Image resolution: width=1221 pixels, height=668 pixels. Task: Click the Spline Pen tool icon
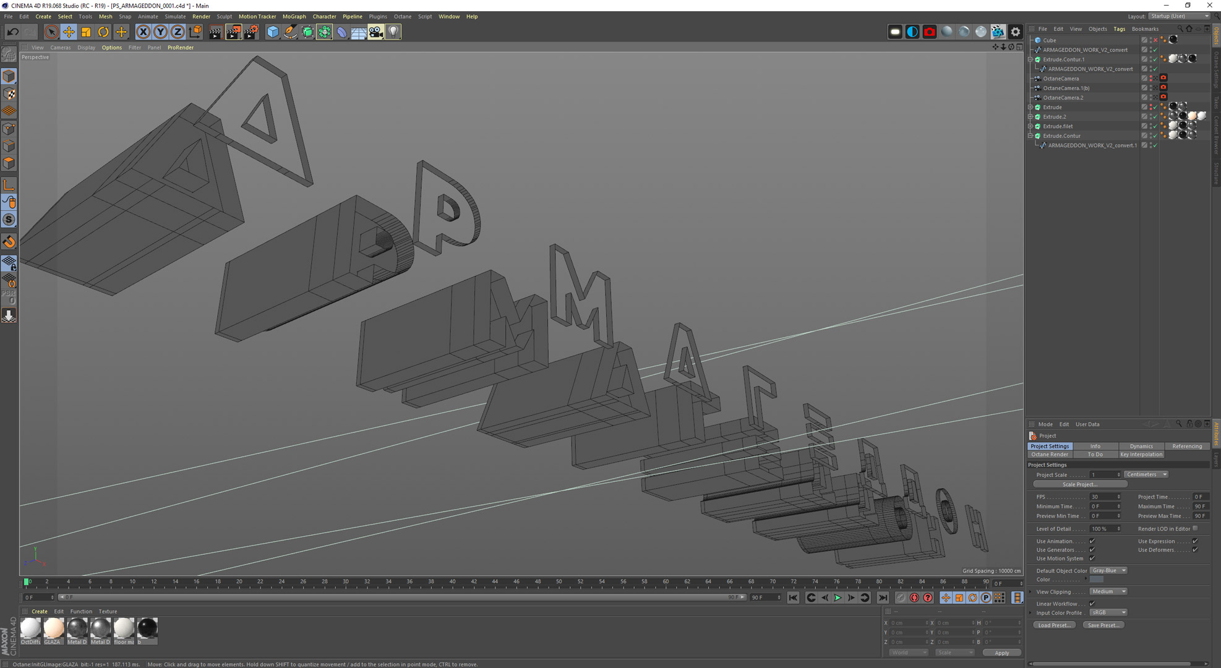click(290, 32)
